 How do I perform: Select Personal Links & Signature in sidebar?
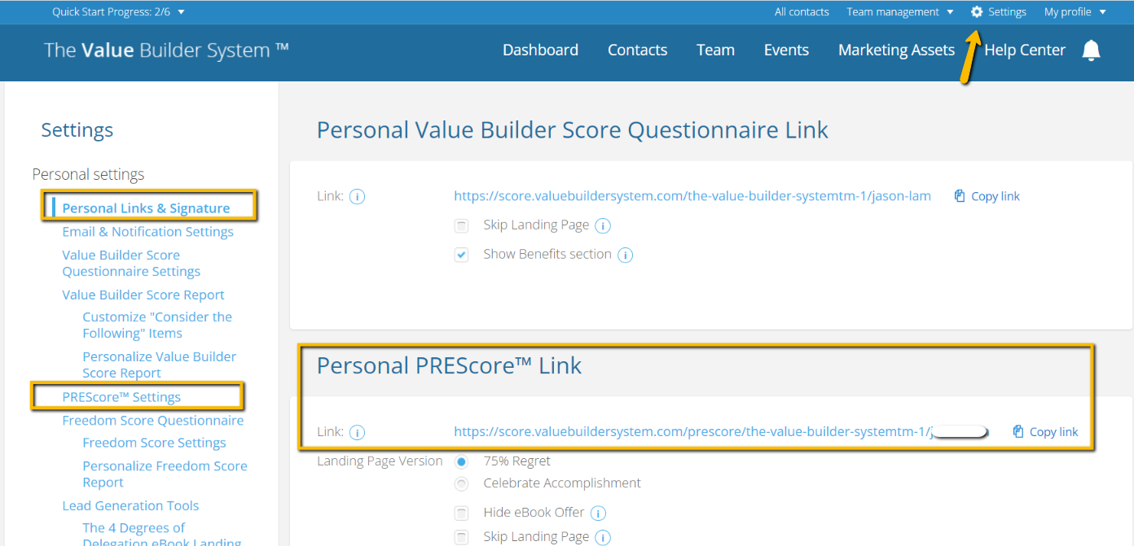pos(146,208)
